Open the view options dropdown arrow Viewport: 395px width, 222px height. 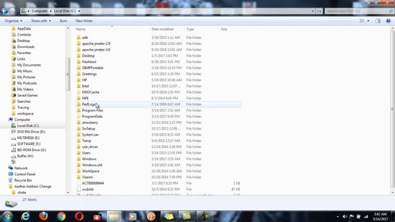click(368, 21)
